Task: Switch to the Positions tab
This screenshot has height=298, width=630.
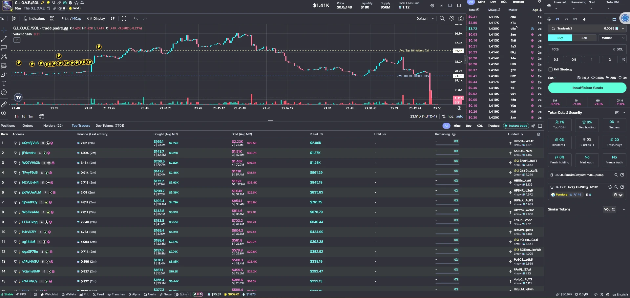Action: coord(8,126)
